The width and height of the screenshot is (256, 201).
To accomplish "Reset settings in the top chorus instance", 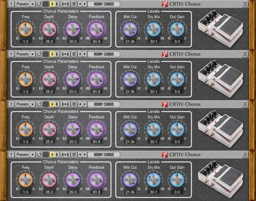I will [39, 4].
